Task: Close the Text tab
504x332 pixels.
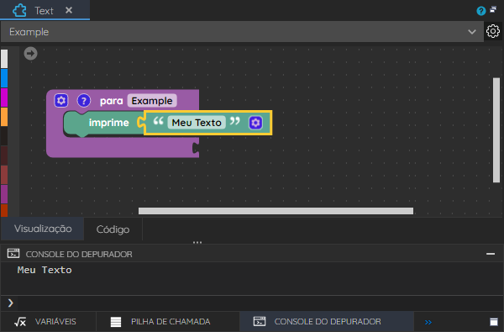Action: [x=69, y=10]
